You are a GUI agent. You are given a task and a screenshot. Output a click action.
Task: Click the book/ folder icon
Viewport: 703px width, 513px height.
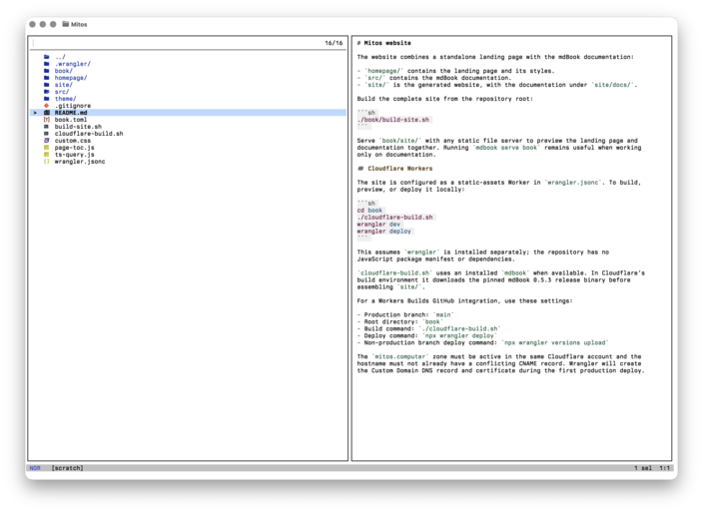pyautogui.click(x=47, y=71)
